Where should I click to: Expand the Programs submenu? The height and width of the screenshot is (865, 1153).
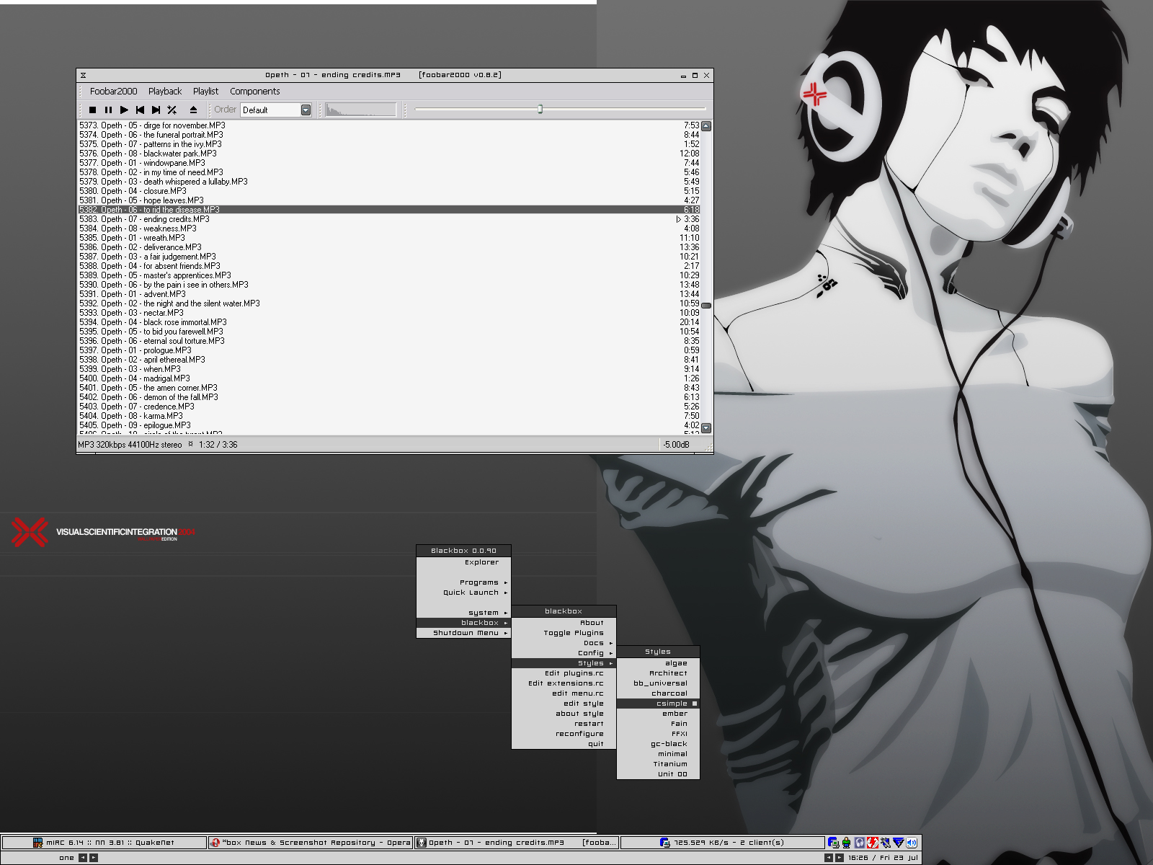point(463,582)
